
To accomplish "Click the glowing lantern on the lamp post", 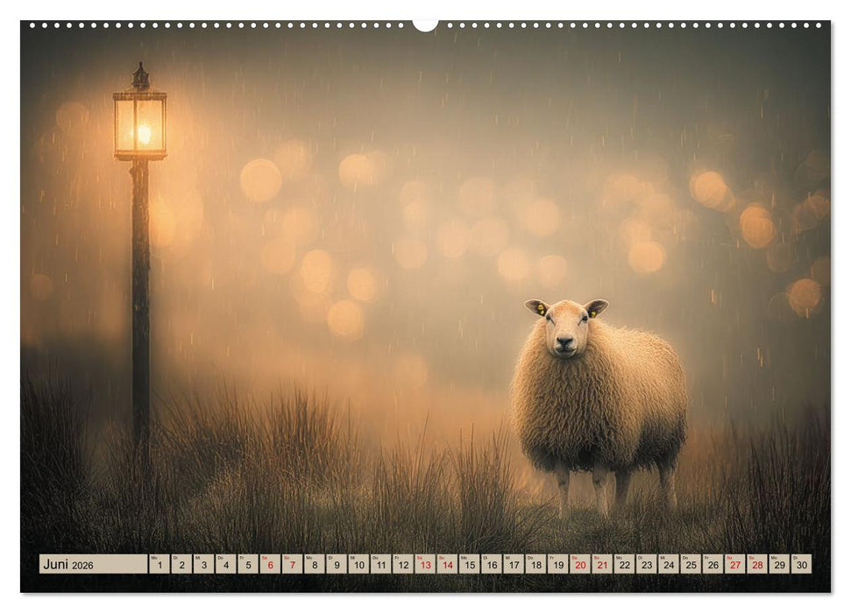I will [x=139, y=125].
